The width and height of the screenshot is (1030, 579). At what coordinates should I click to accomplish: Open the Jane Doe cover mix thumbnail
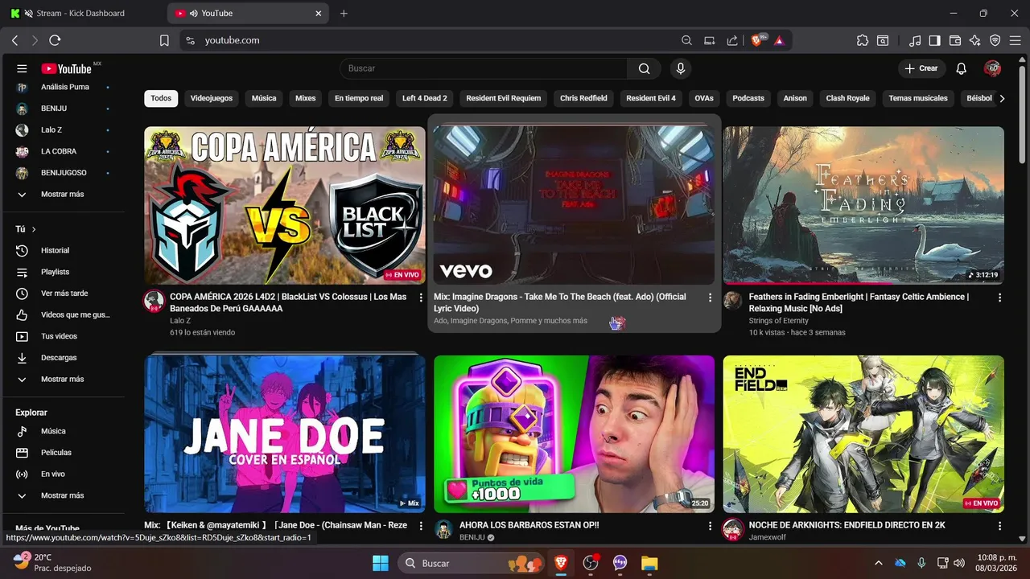[285, 434]
